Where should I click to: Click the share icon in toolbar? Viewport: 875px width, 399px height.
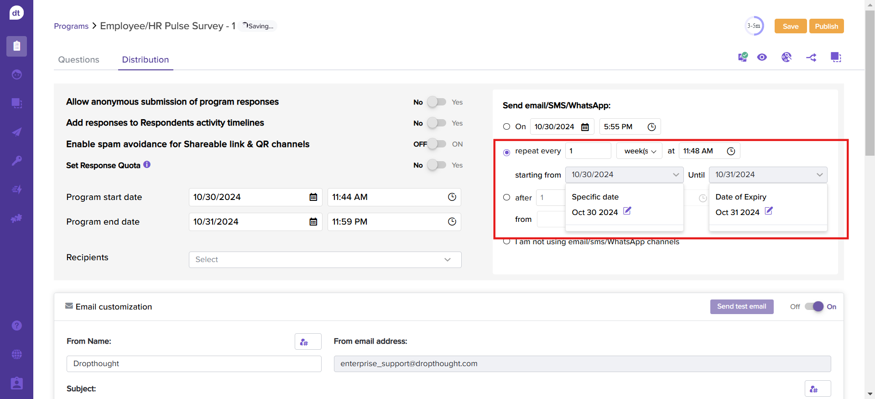(811, 58)
